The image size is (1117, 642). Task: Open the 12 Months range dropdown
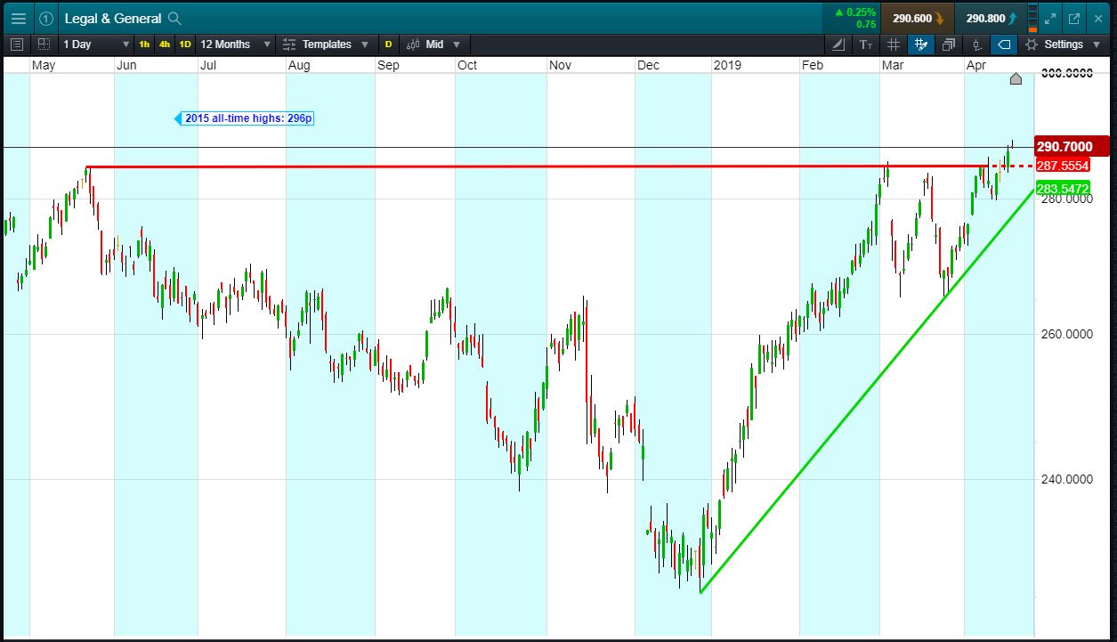(235, 44)
